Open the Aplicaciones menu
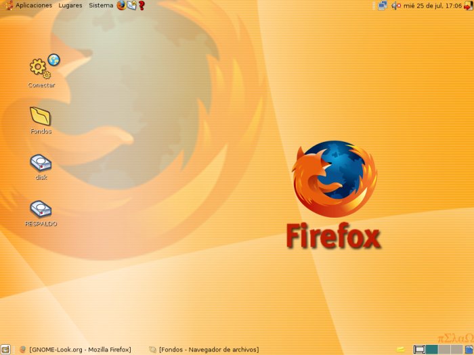This screenshot has height=355, width=474. (x=34, y=5)
